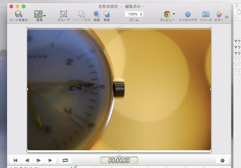Screen dimensions: 241x168
Task: Send element to Back (背面)
Action: point(107,14)
